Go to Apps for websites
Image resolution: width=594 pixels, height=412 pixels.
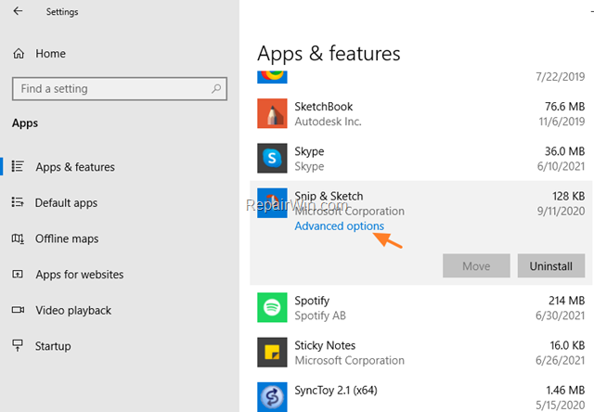(80, 275)
